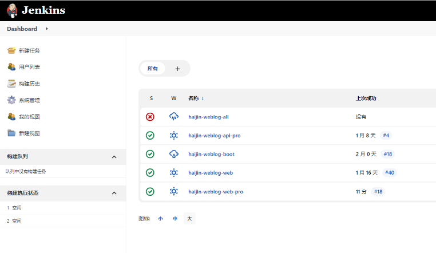The height and width of the screenshot is (253, 436).
Task: Collapse the 构建队列 panel chevron
Action: [114, 157]
